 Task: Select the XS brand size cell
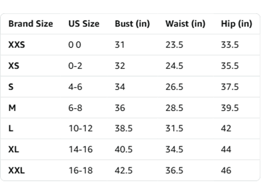[x=14, y=66]
